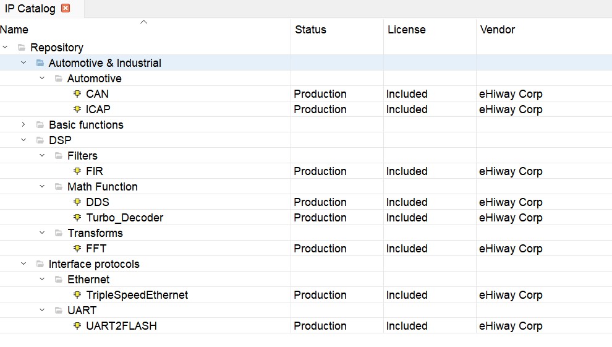Click the Repository folder icon

point(22,47)
